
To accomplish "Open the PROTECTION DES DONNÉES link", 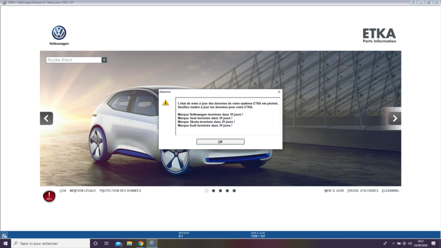I will (120, 191).
